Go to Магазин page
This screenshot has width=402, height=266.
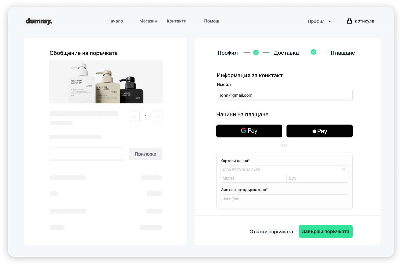[x=148, y=21]
